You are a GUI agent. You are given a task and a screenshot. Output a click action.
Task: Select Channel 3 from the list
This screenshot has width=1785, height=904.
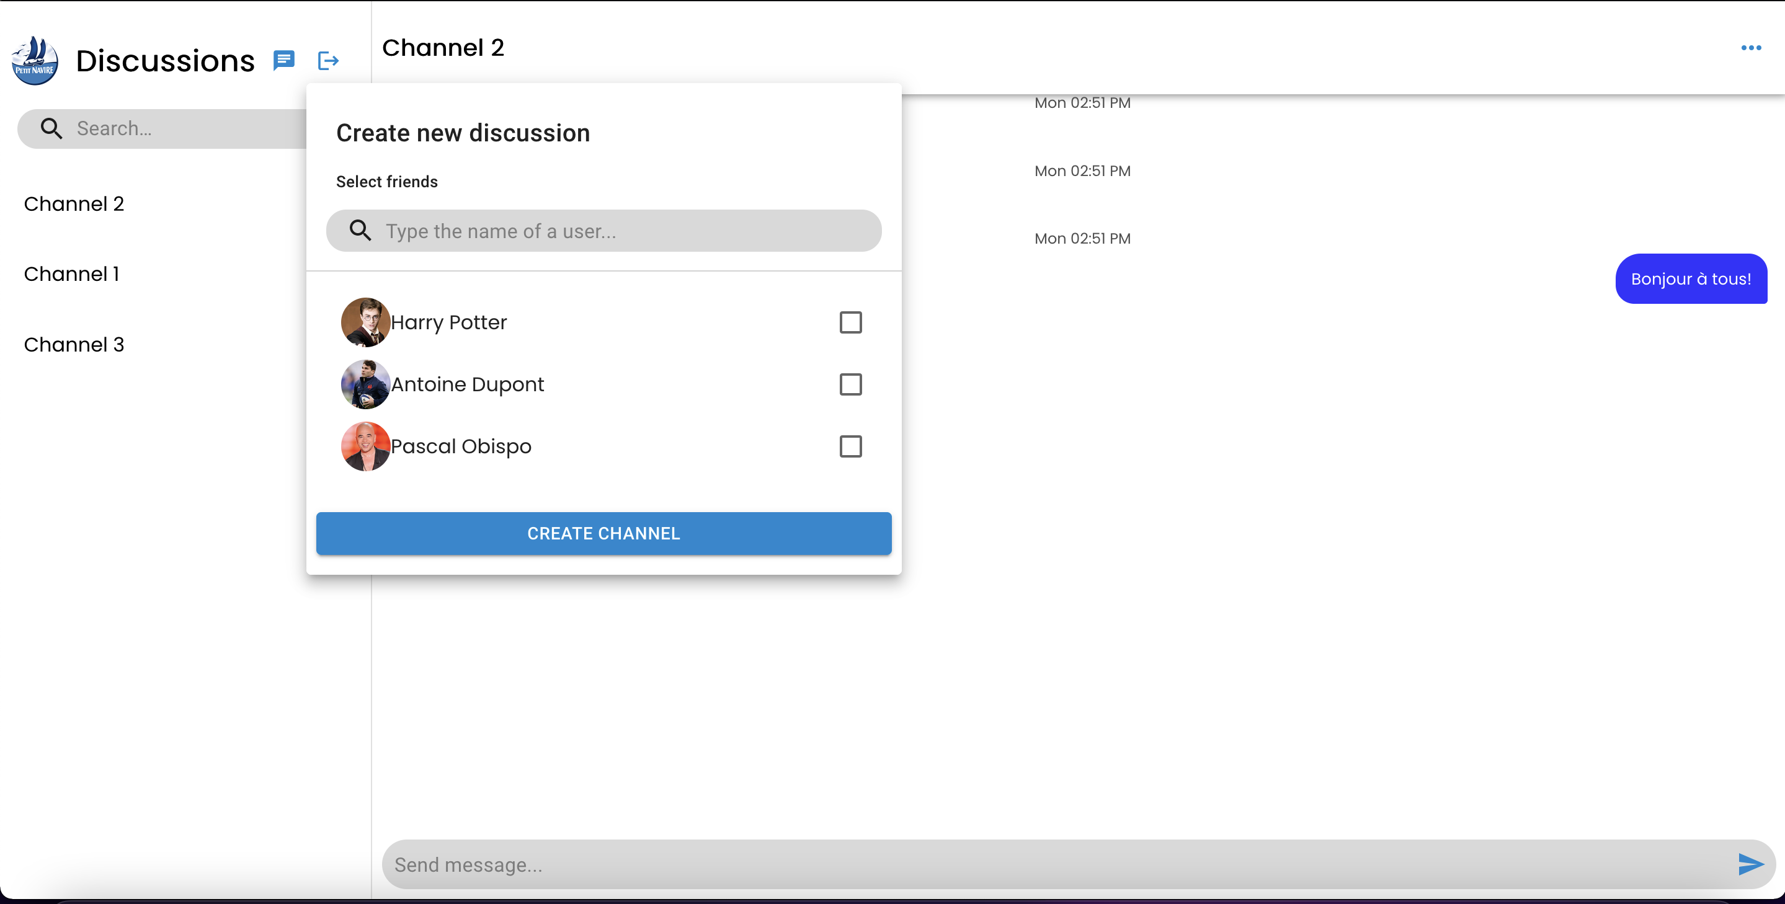point(73,344)
